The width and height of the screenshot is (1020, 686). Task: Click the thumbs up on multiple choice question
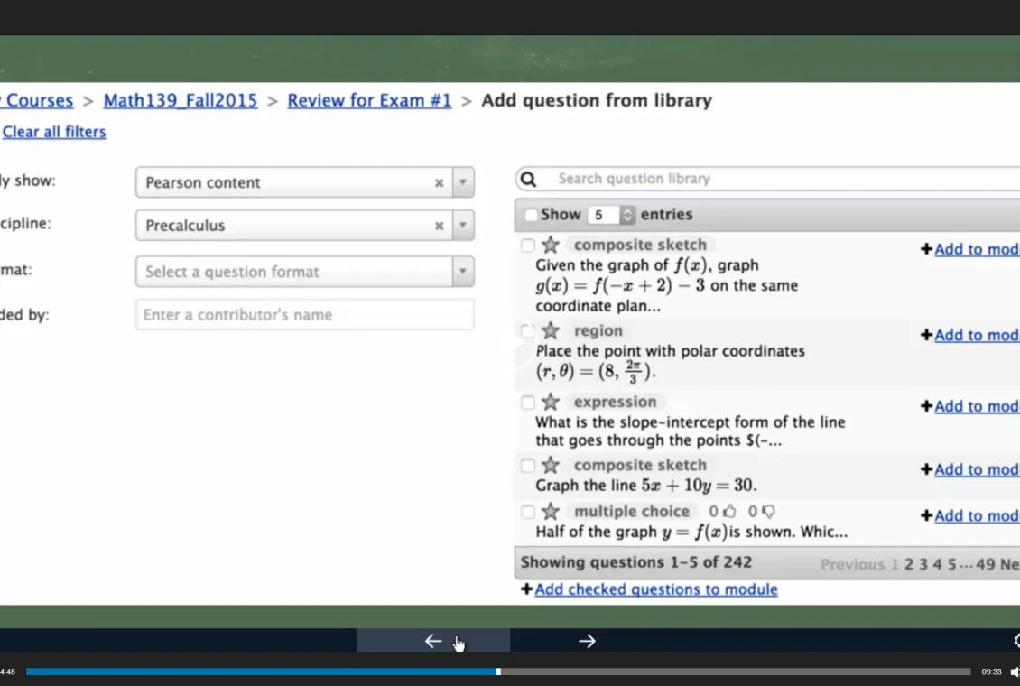click(729, 512)
